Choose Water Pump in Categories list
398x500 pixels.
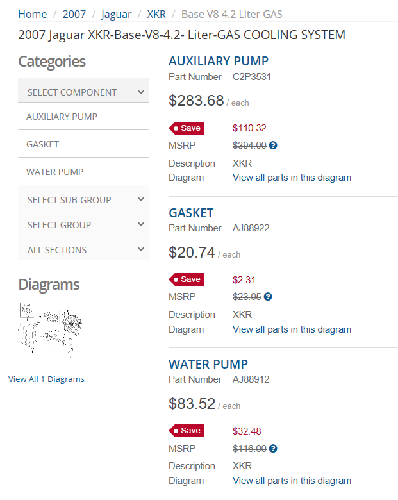pyautogui.click(x=55, y=172)
